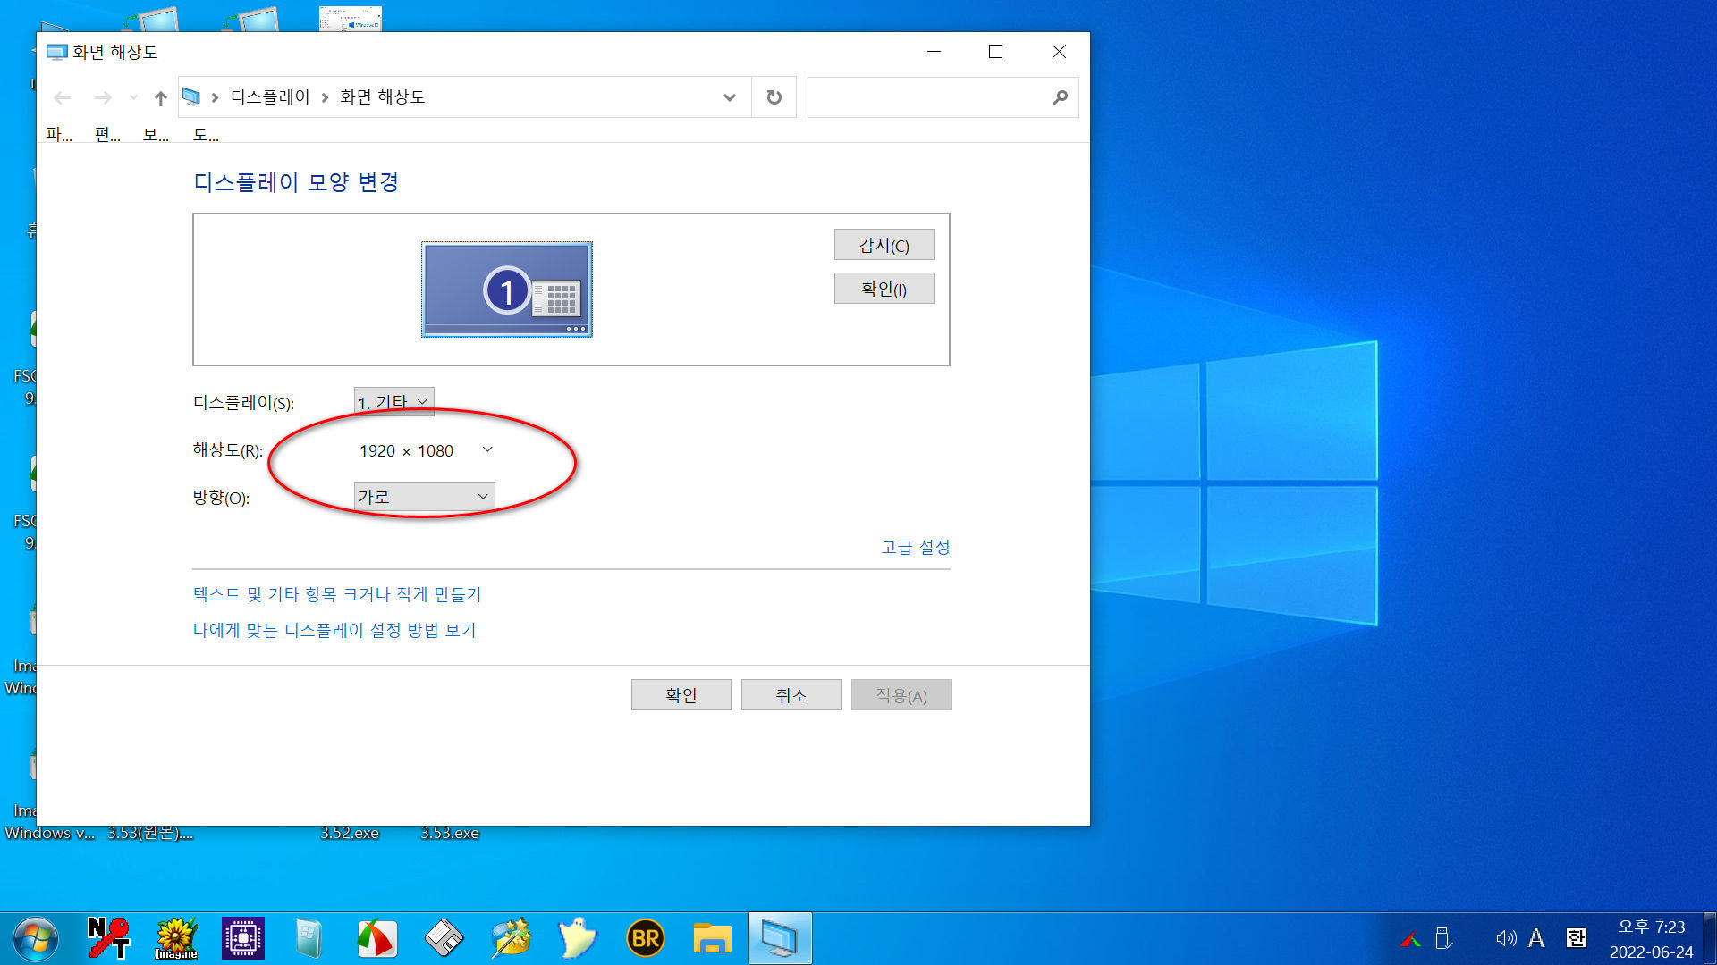Image resolution: width=1717 pixels, height=965 pixels.
Task: Launch the magic wand partition taskbar app
Action: (512, 939)
